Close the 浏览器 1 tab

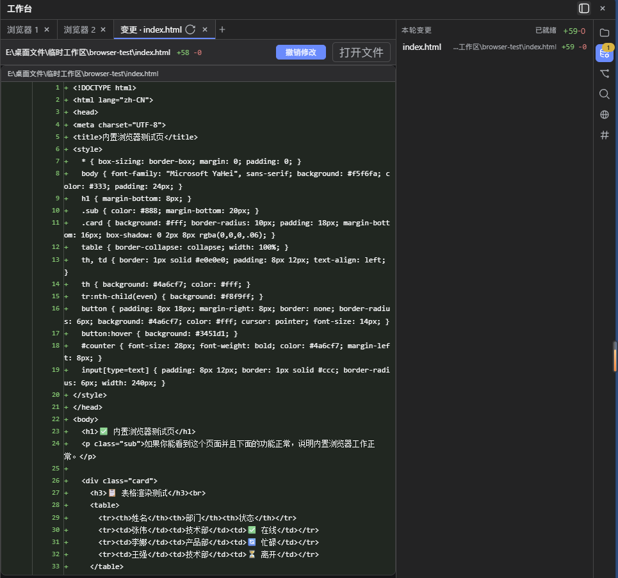[47, 29]
